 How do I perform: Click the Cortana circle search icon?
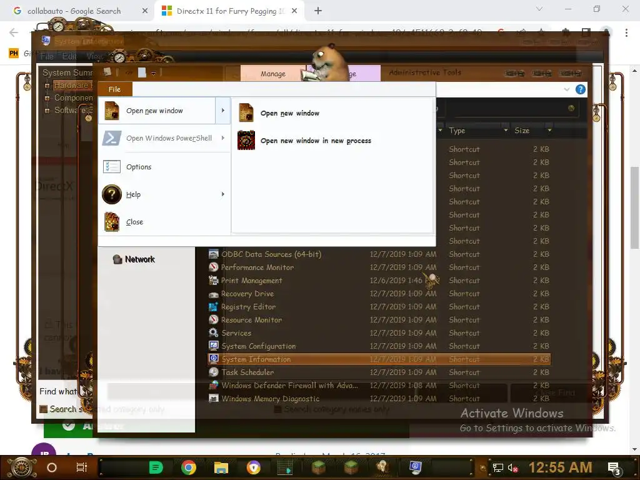(x=52, y=467)
